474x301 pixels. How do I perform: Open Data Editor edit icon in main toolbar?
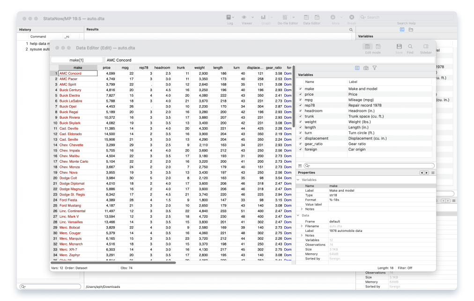tap(306, 17)
